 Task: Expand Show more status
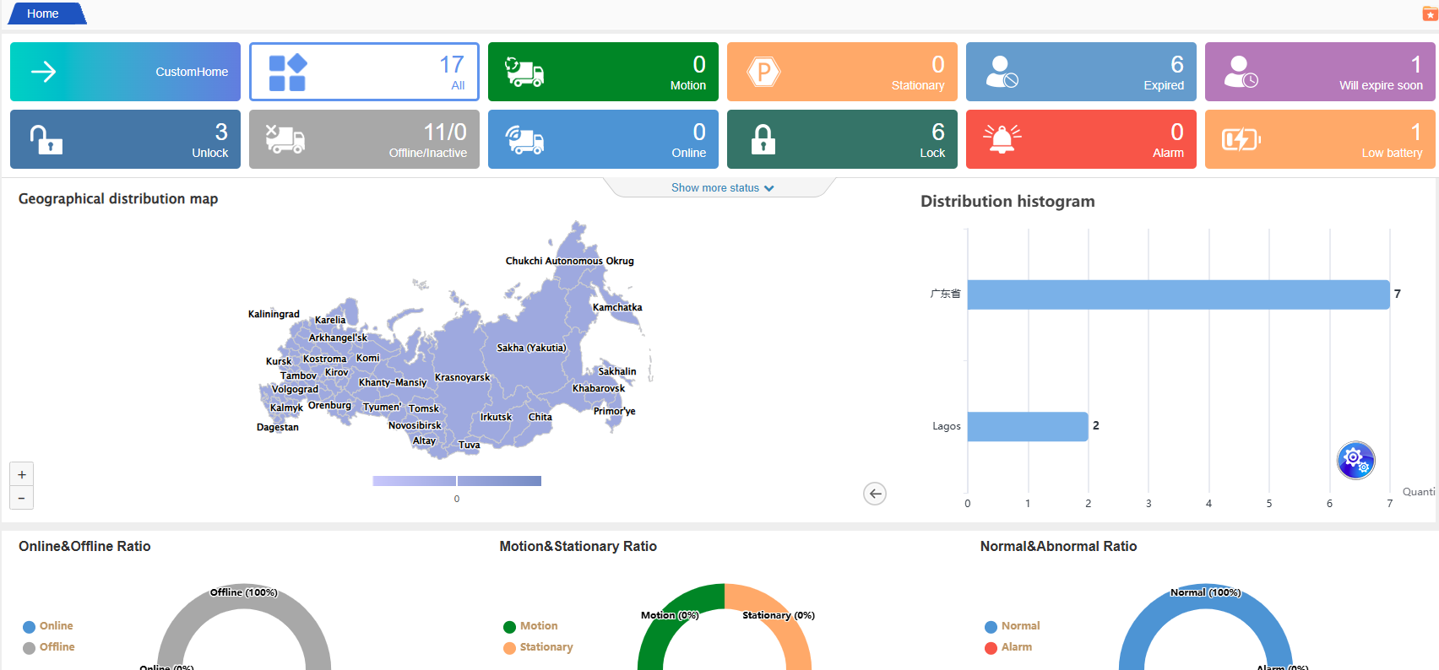(x=722, y=188)
